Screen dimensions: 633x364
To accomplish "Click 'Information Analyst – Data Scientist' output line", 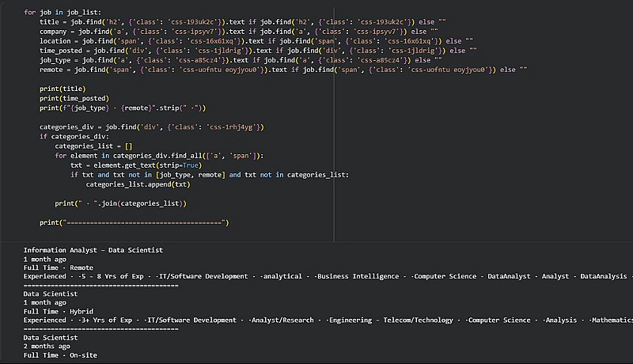I will [93, 250].
